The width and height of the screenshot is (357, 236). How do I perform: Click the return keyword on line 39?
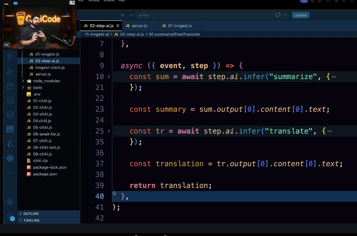click(x=143, y=185)
